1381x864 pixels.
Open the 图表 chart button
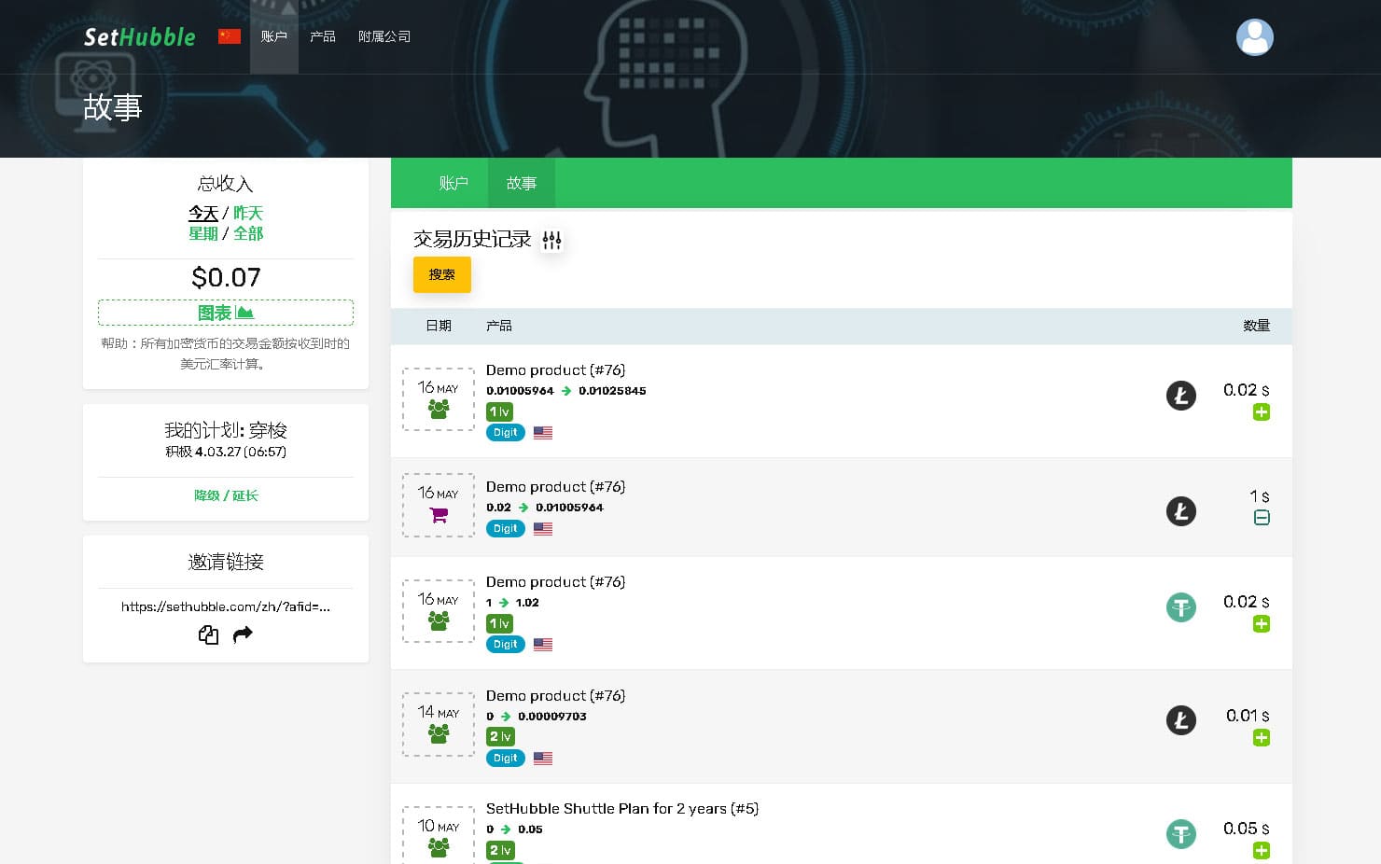click(x=226, y=313)
